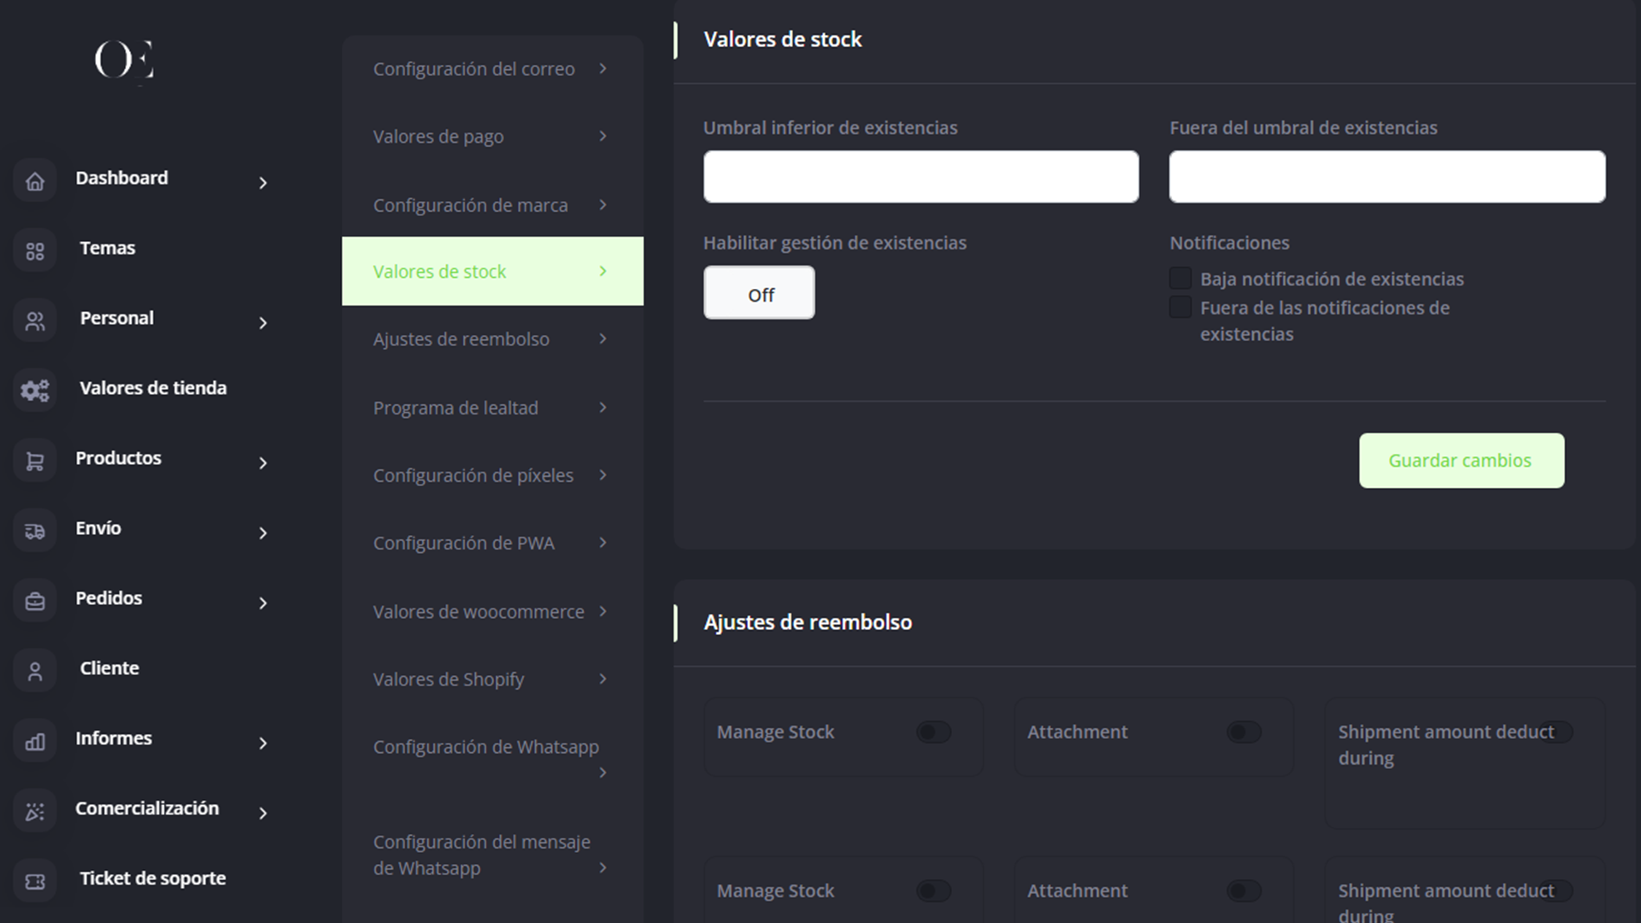
Task: Click the Guardar cambios button
Action: point(1461,461)
